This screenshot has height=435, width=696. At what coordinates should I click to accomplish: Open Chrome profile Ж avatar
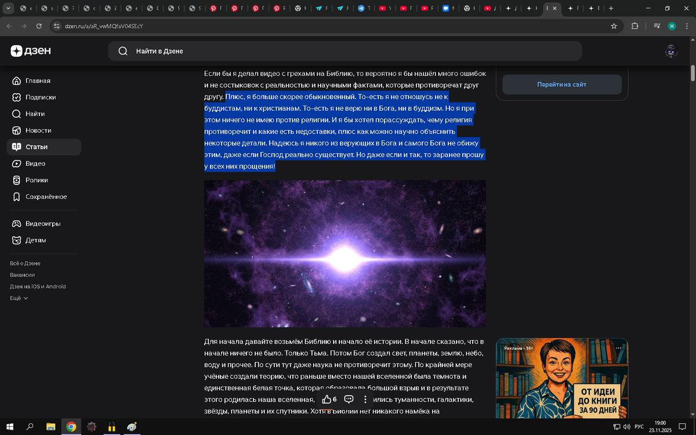672,26
